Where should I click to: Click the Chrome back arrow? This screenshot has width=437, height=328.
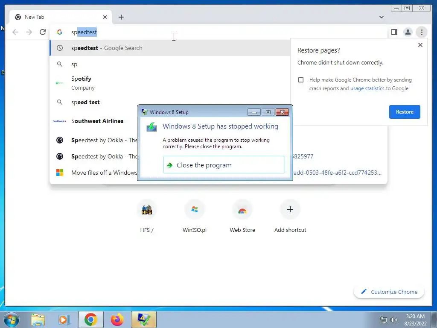[15, 32]
